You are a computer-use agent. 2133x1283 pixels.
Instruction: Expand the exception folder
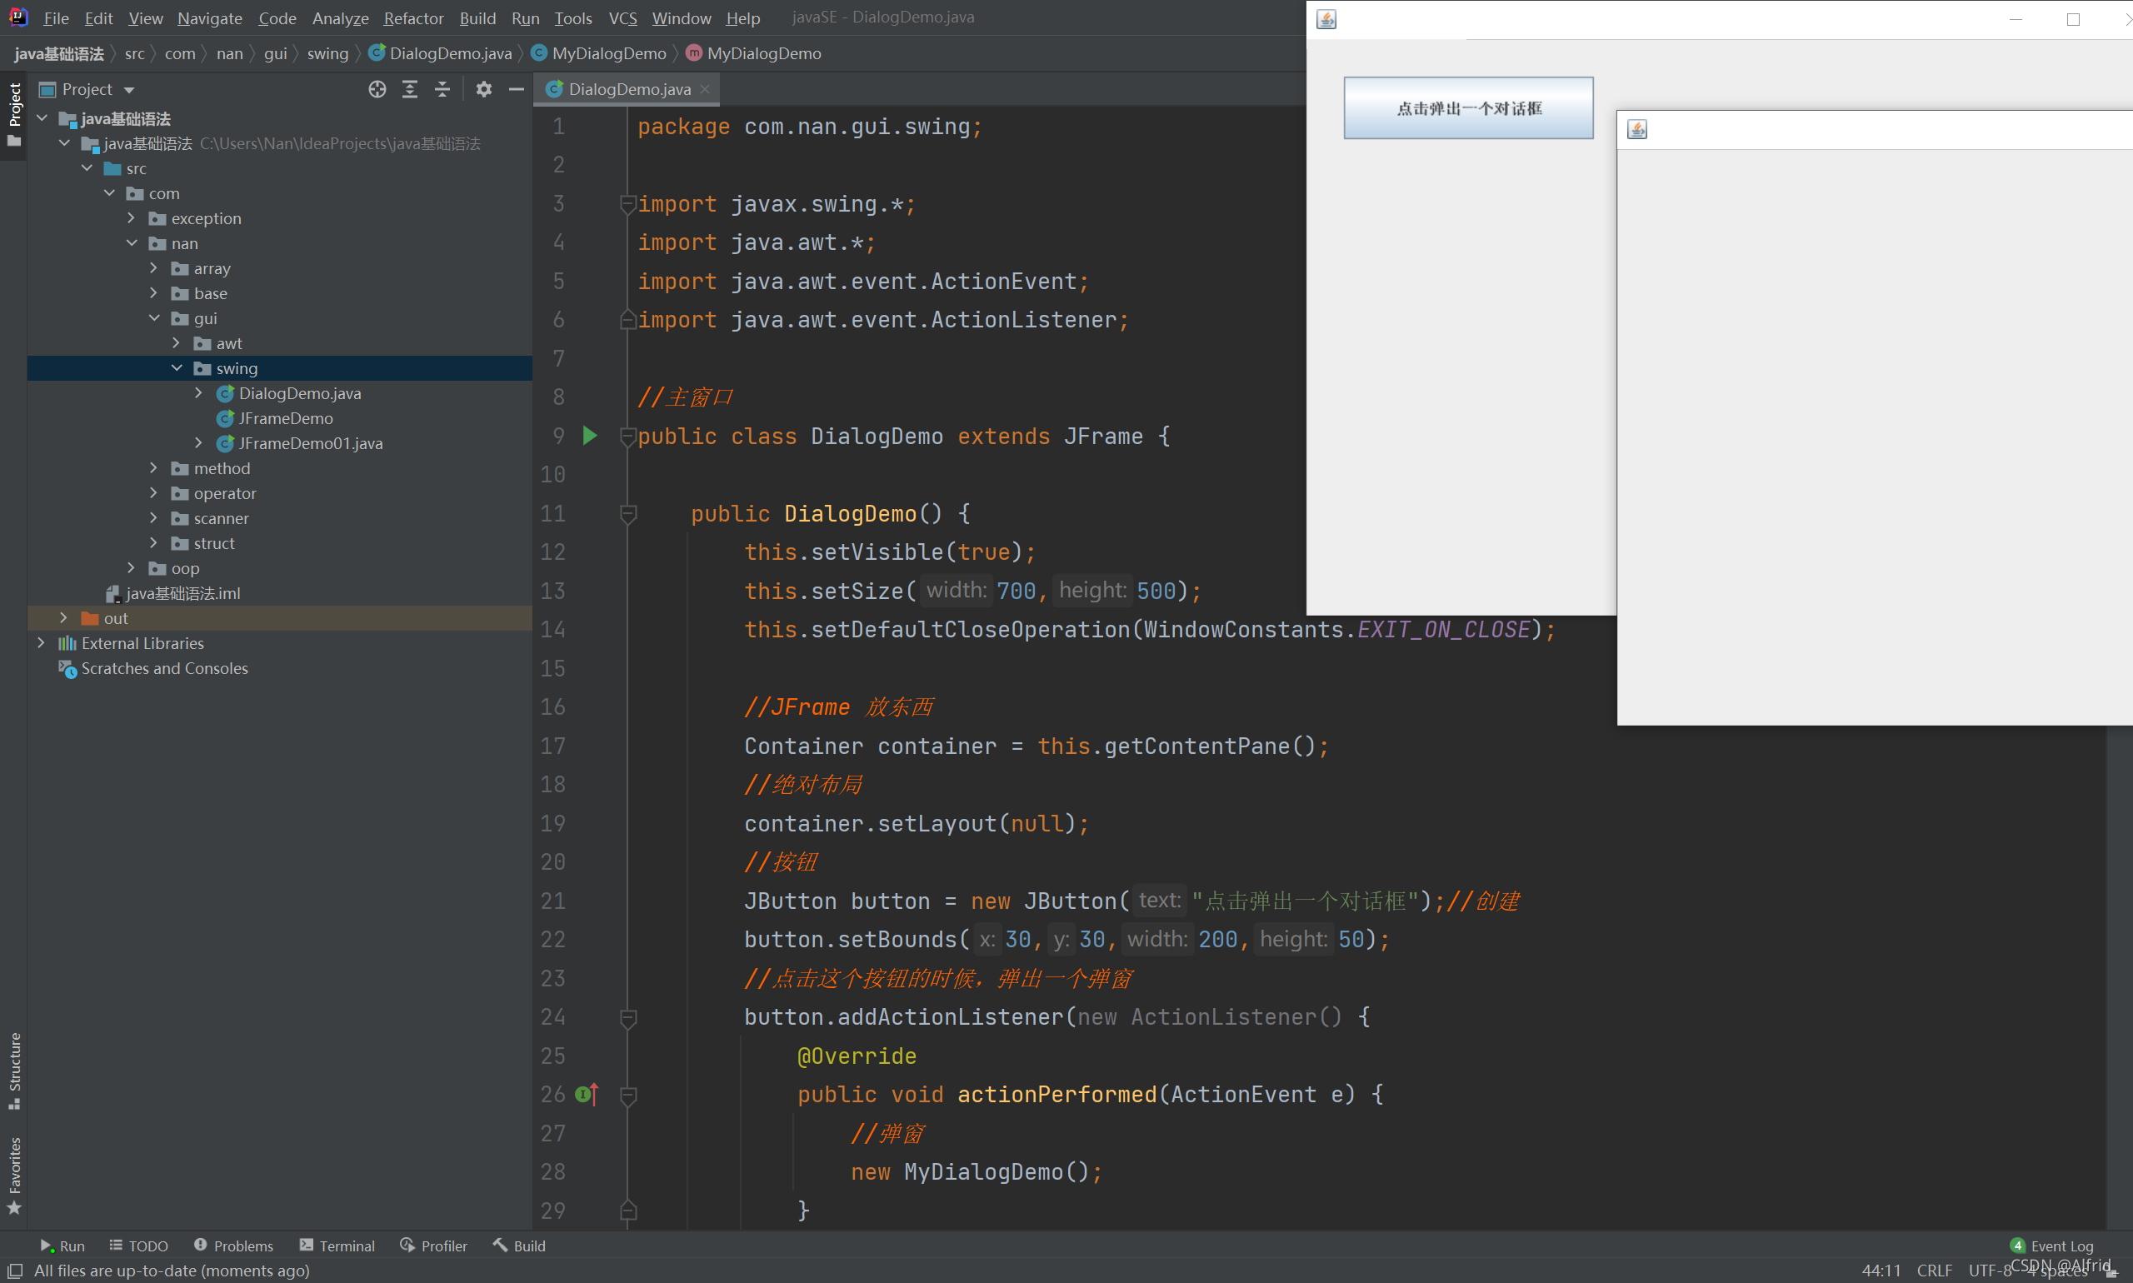(x=132, y=218)
